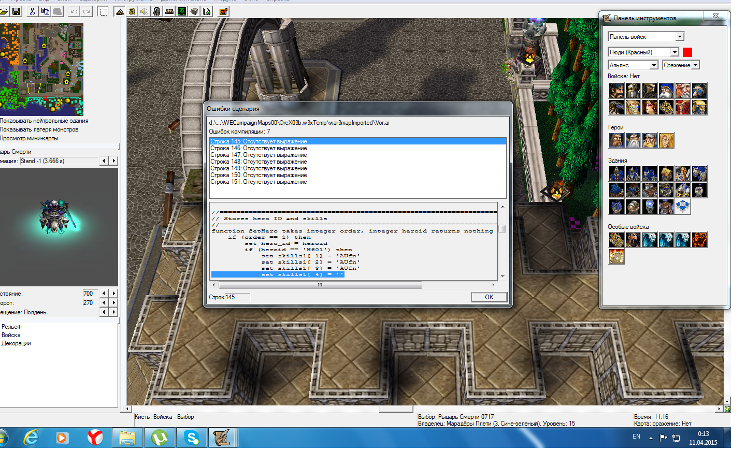Viewport: 746px width, 466px height.
Task: Select error row 'Строка 147'
Action: (358, 155)
